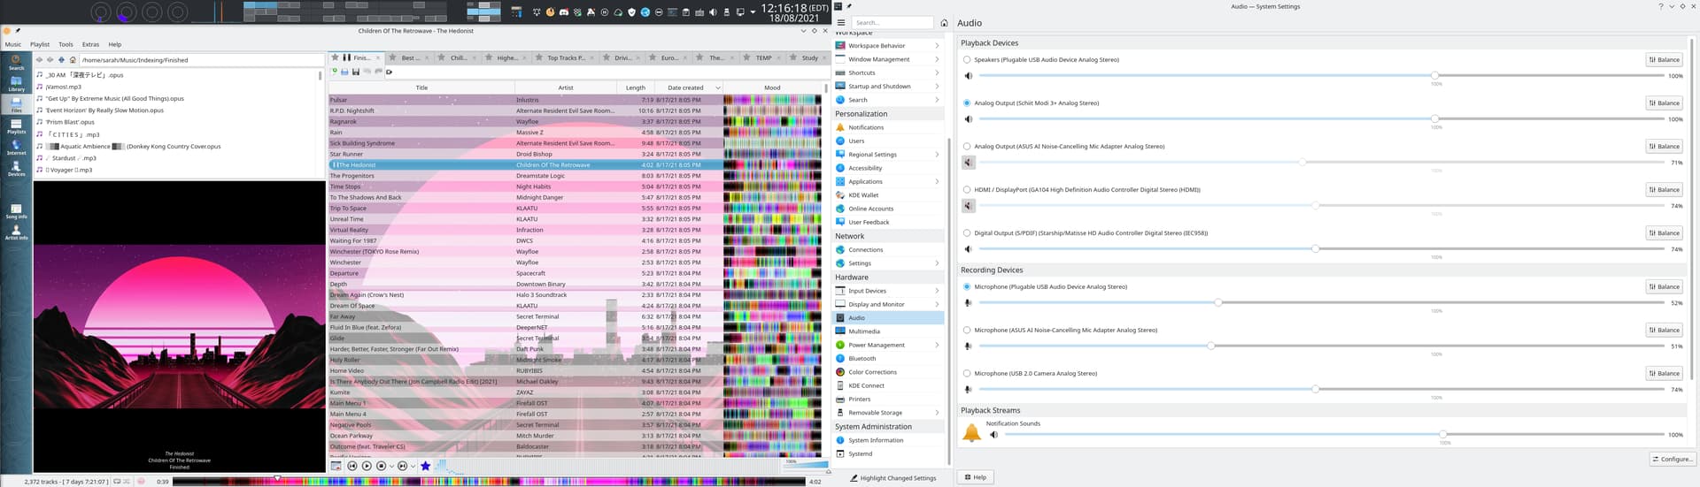Click Discord icon in system tray
Image resolution: width=1700 pixels, height=487 pixels.
563,12
